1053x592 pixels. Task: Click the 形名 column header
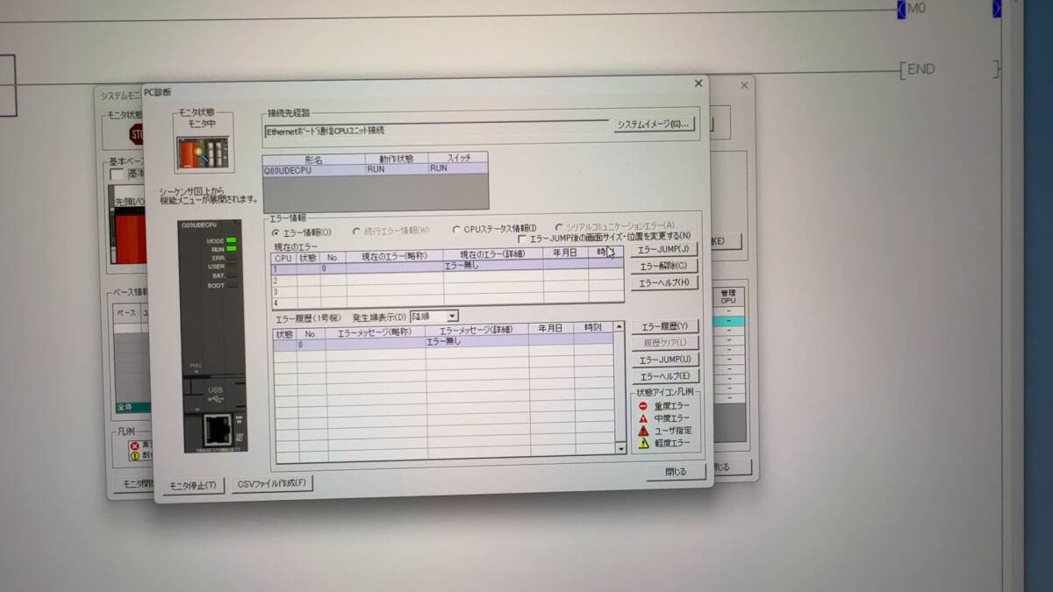[314, 160]
